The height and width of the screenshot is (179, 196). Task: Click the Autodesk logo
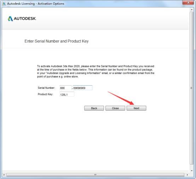point(22,19)
